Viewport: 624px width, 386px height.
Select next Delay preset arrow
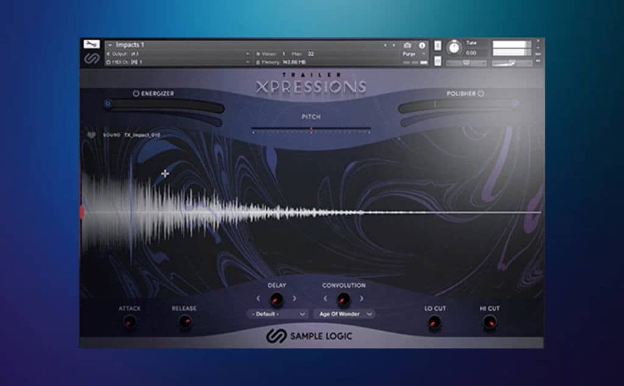pos(294,298)
